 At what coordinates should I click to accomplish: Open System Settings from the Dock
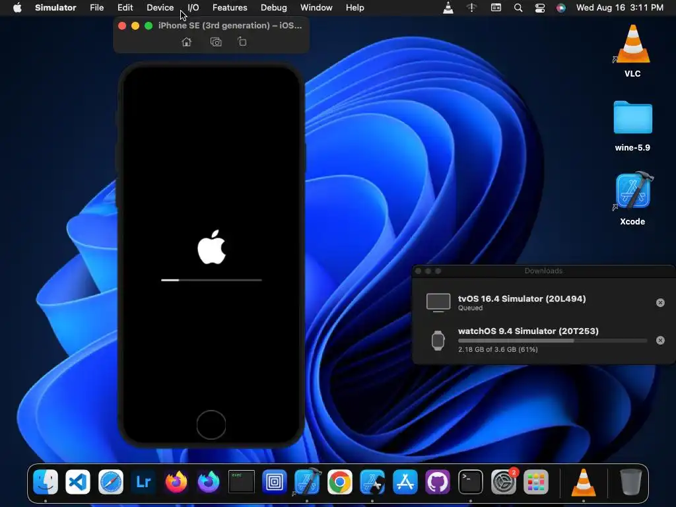click(x=503, y=481)
